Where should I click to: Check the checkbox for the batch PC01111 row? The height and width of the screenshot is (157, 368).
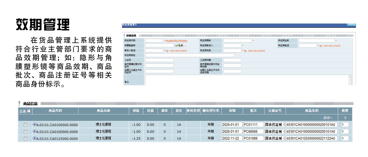(25, 125)
